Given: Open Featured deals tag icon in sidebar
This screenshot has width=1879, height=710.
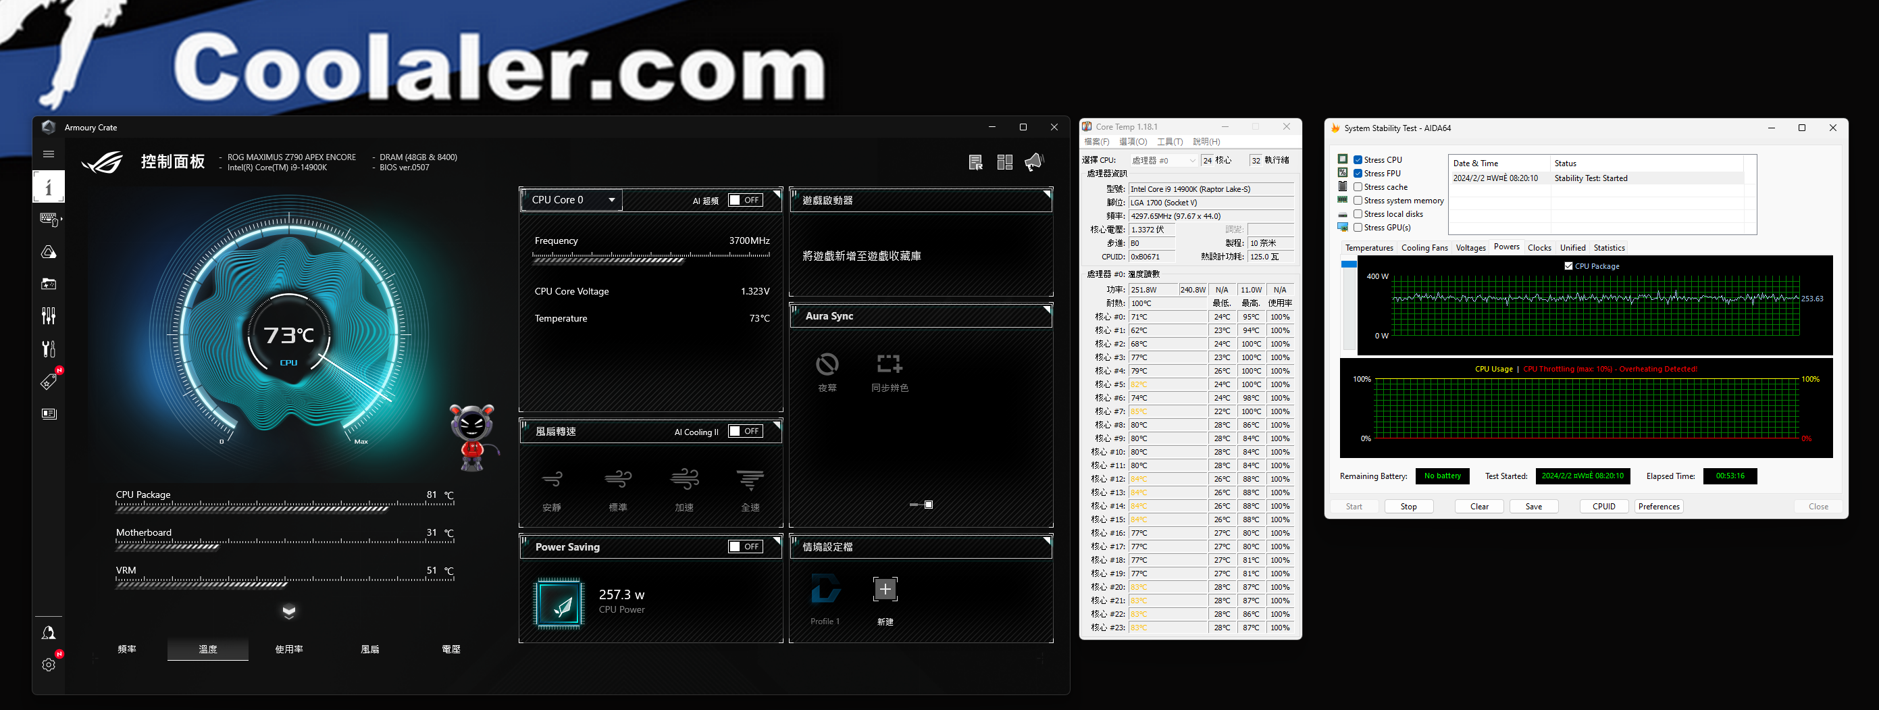Looking at the screenshot, I should [x=49, y=381].
